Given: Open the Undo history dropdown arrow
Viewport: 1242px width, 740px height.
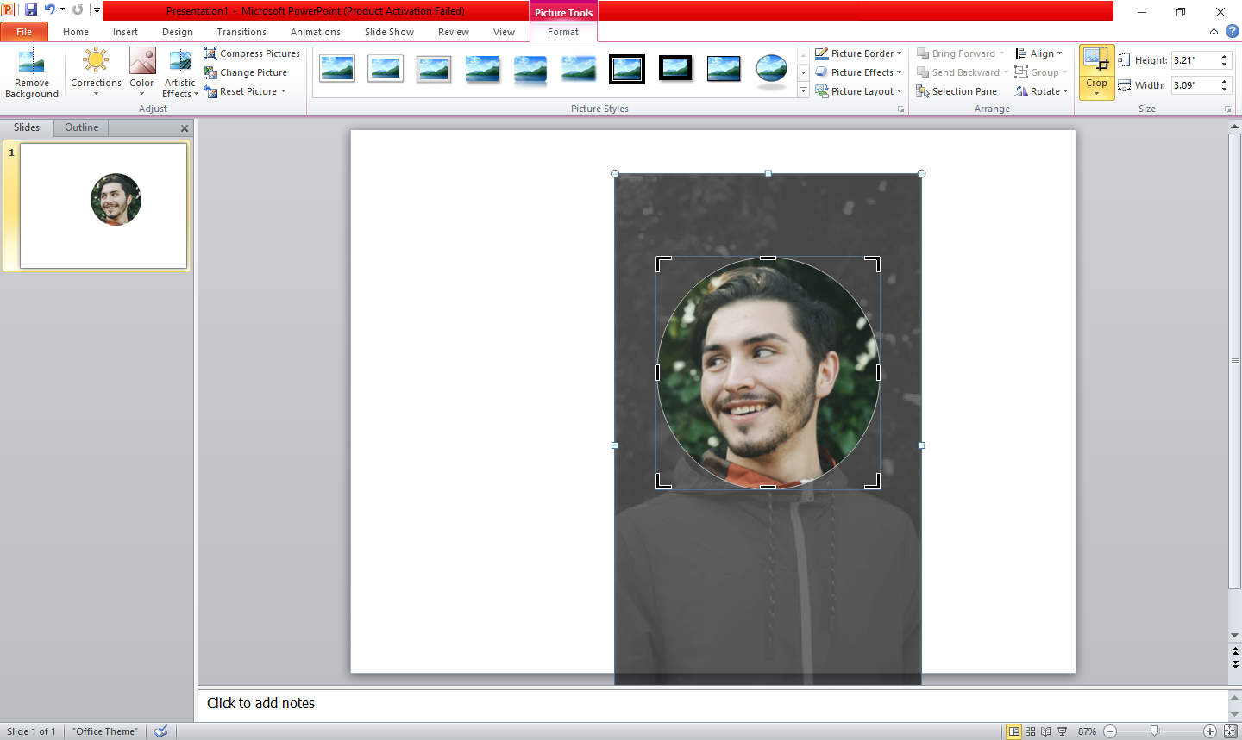Looking at the screenshot, I should [62, 10].
